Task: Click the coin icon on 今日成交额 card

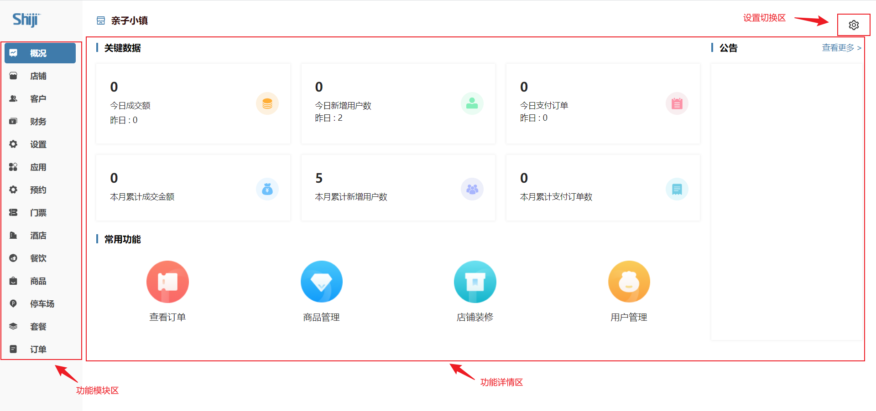Action: [x=267, y=103]
